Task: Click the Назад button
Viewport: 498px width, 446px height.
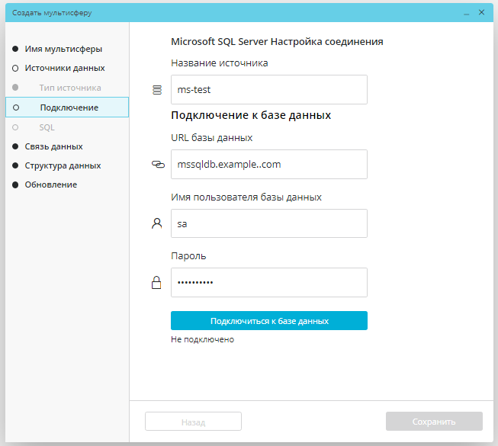Action: click(x=193, y=422)
